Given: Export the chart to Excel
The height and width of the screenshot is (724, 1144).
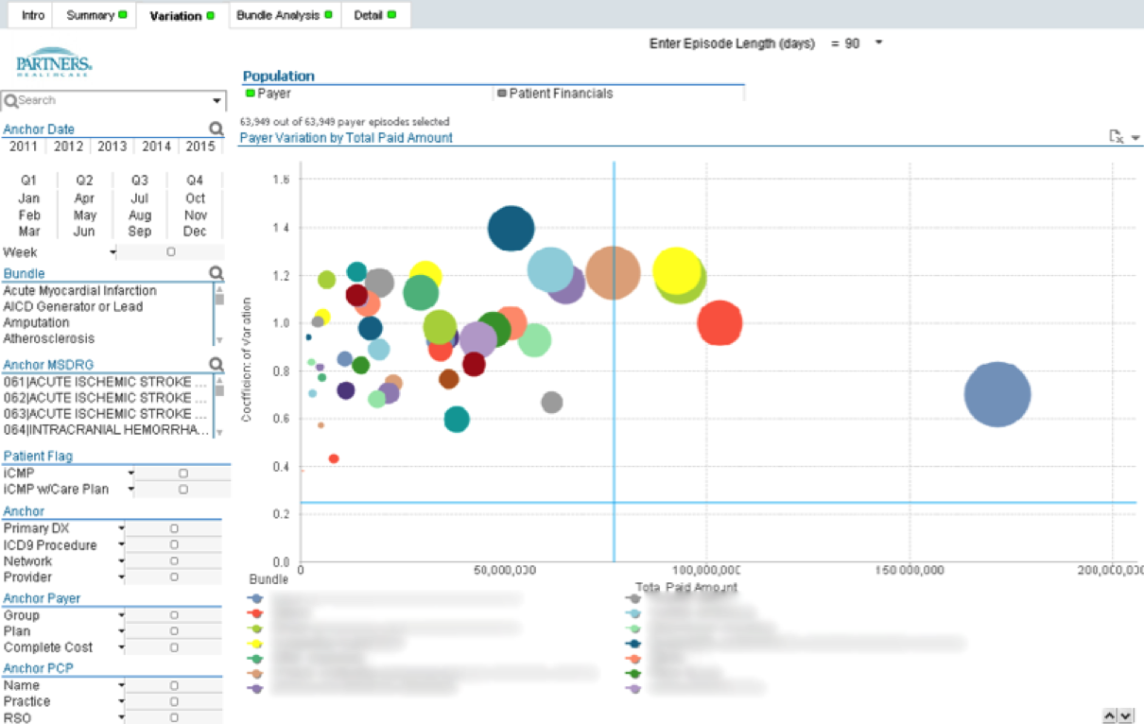Looking at the screenshot, I should tap(1116, 137).
